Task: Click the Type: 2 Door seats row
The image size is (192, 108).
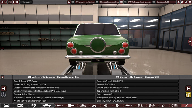Action: (x=54, y=81)
